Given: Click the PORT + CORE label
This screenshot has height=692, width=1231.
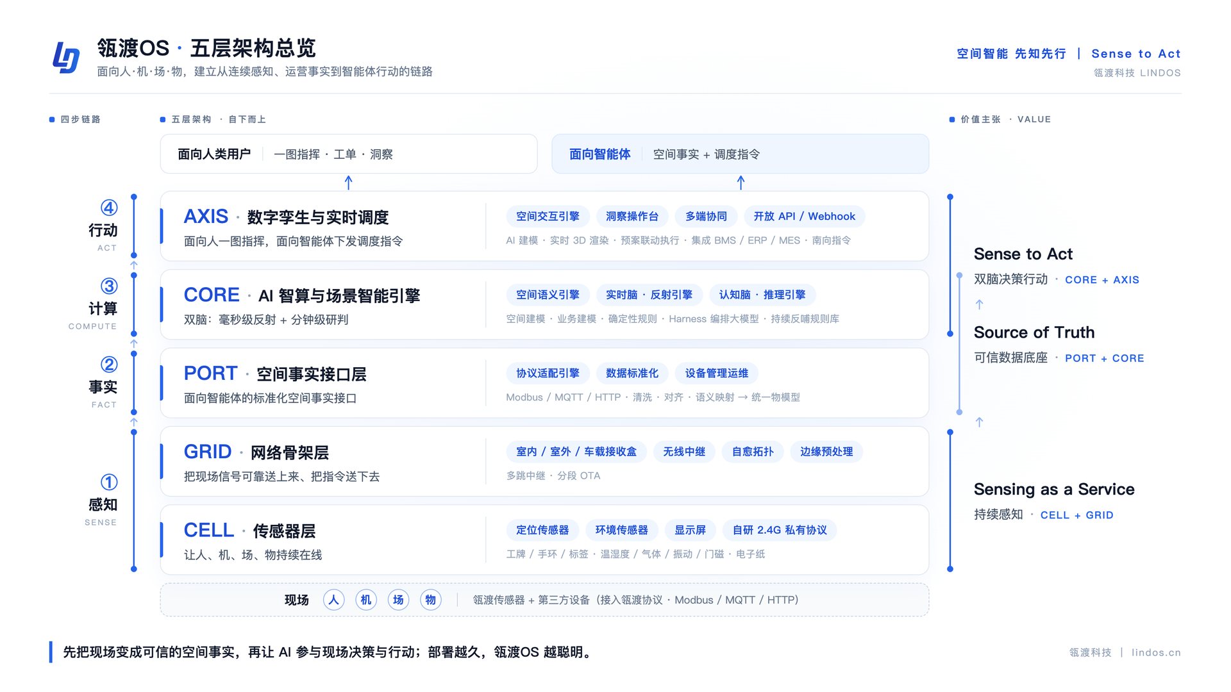Looking at the screenshot, I should [x=1105, y=358].
